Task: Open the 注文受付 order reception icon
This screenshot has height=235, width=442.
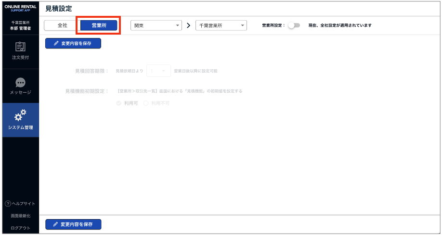Action: point(20,47)
